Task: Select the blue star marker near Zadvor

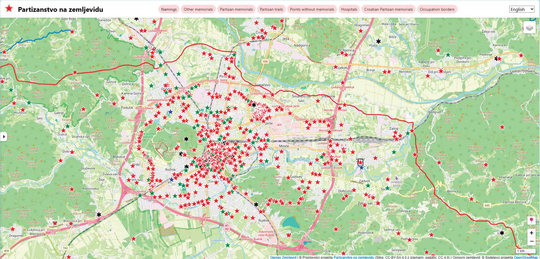Action: pyautogui.click(x=361, y=167)
